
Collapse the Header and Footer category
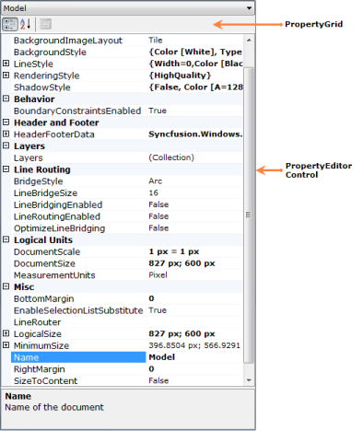coord(6,122)
